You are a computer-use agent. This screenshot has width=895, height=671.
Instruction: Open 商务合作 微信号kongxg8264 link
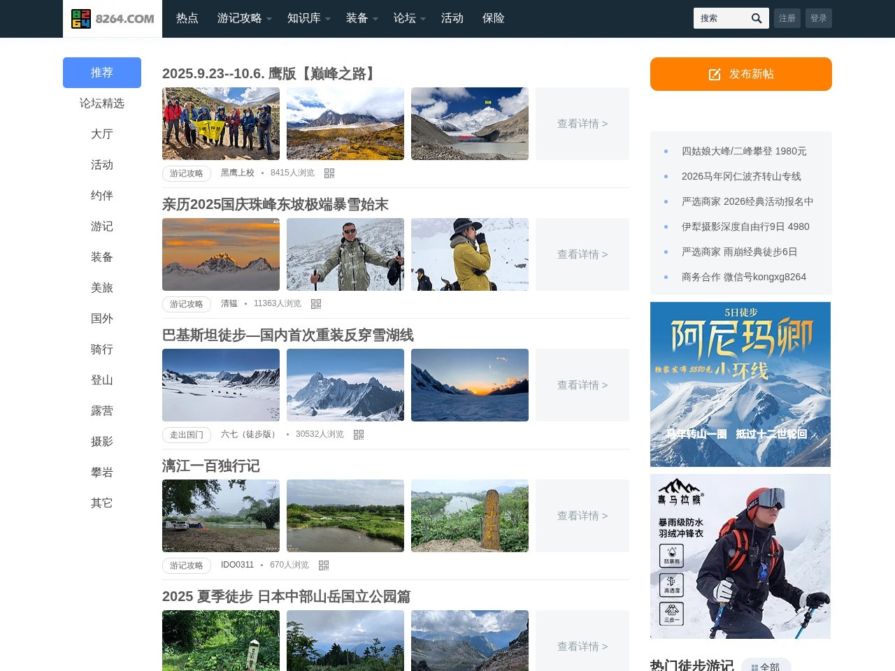click(744, 277)
